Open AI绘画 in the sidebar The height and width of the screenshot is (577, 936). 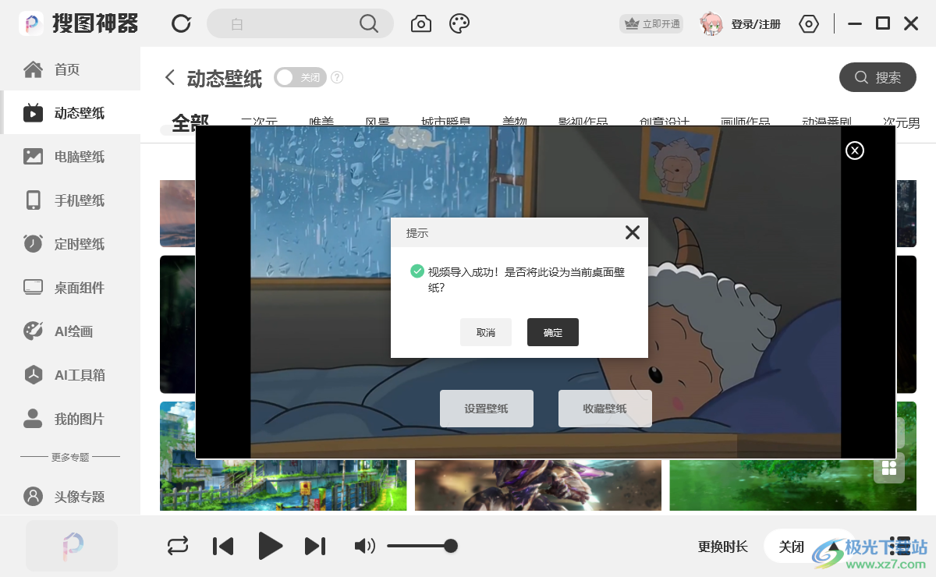(70, 331)
